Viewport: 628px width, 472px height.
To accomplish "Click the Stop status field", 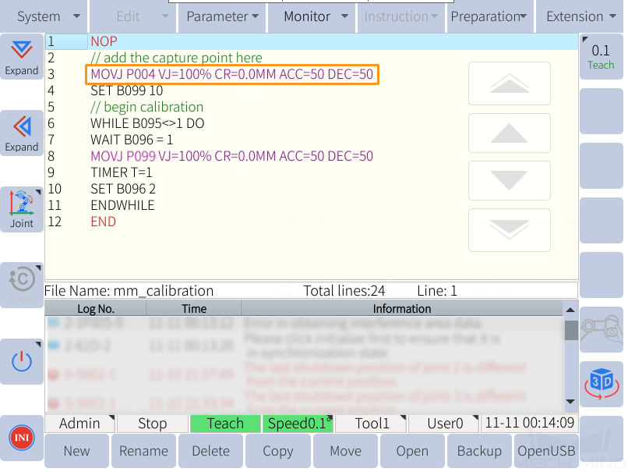I will coord(152,424).
